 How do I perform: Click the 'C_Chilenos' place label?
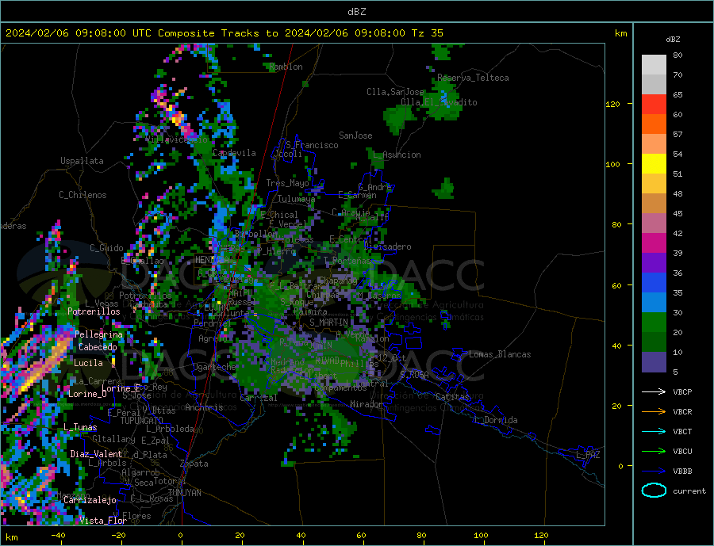[83, 195]
